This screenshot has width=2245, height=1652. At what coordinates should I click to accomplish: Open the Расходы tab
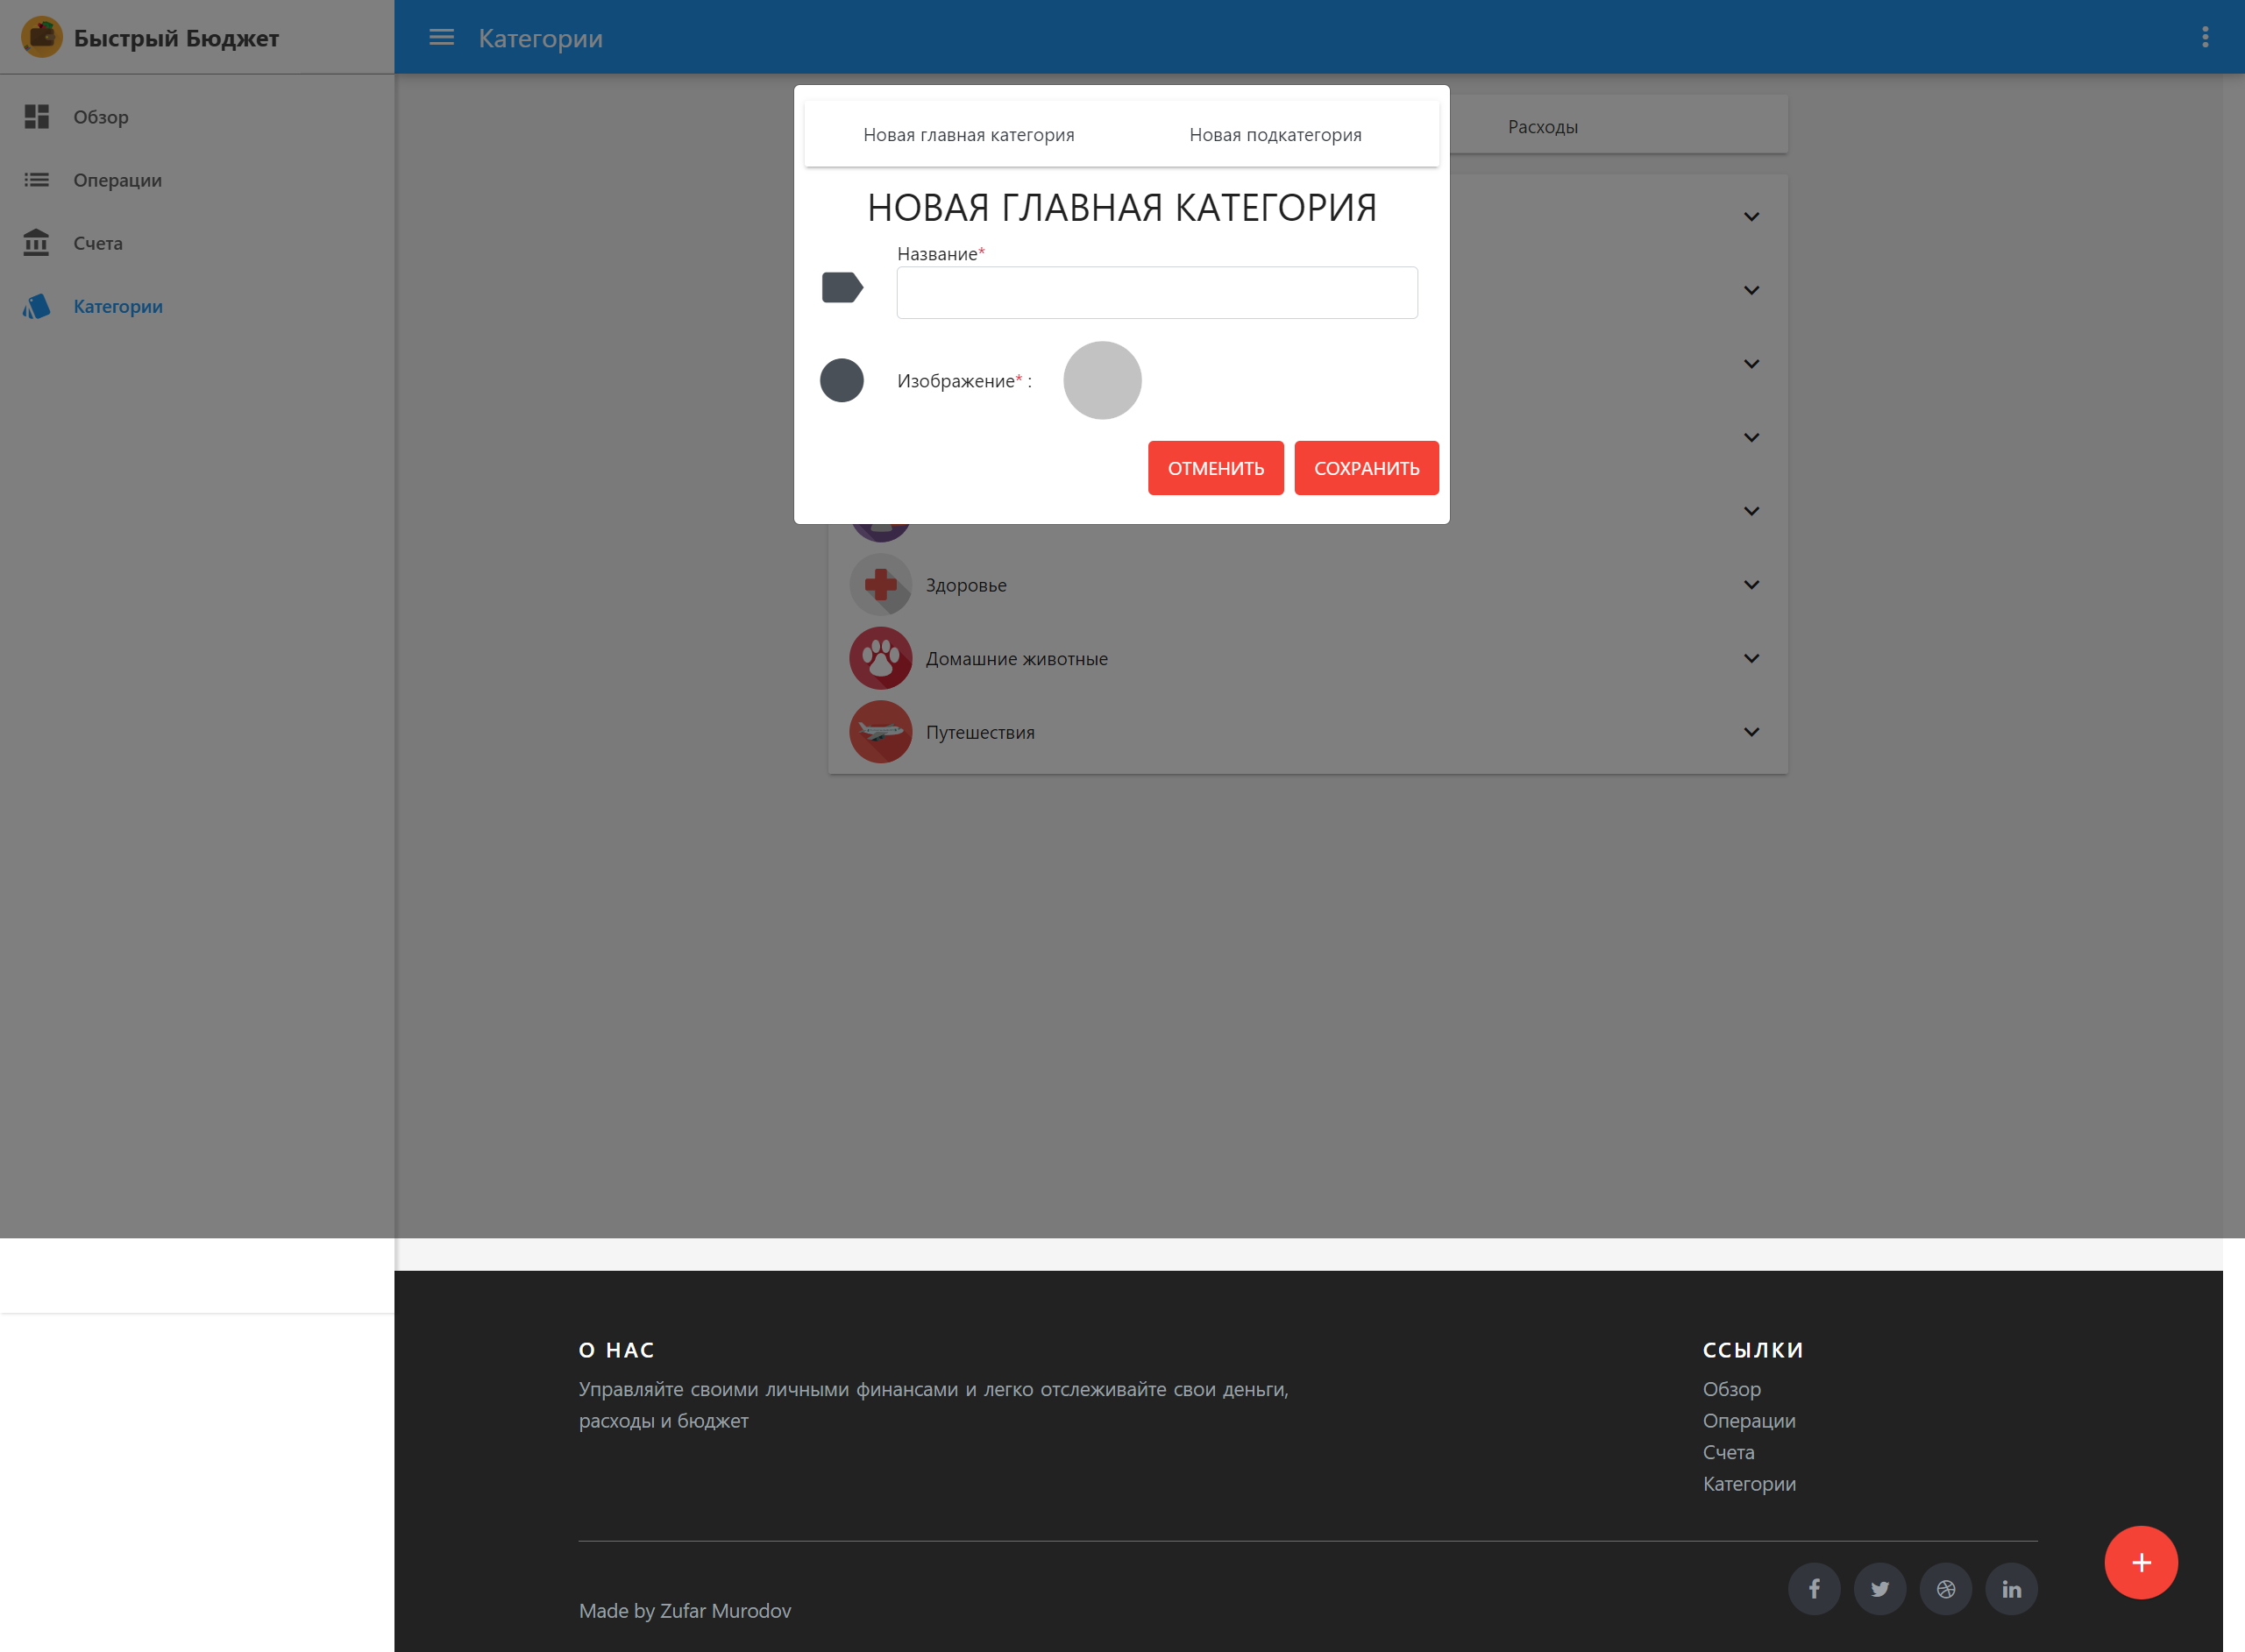click(x=1542, y=127)
